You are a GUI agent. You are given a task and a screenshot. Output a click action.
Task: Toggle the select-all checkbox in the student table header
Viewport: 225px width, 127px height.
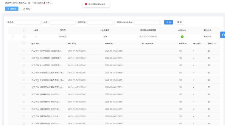point(24,30)
